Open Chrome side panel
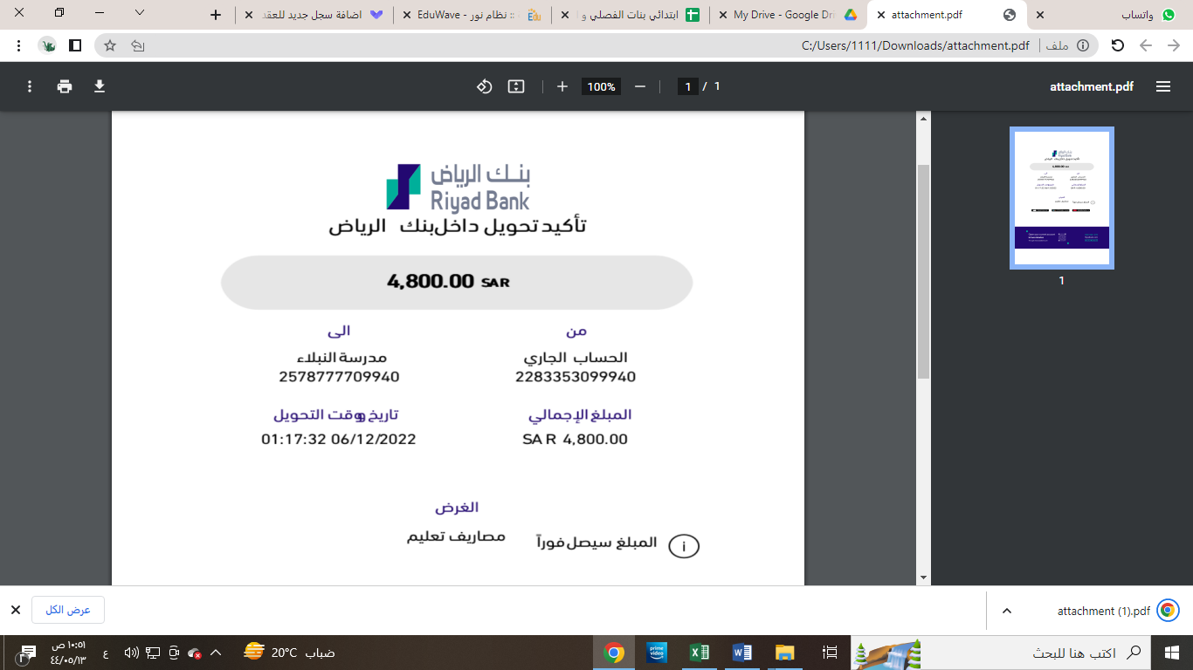Screen dimensions: 1193x670 (75, 45)
